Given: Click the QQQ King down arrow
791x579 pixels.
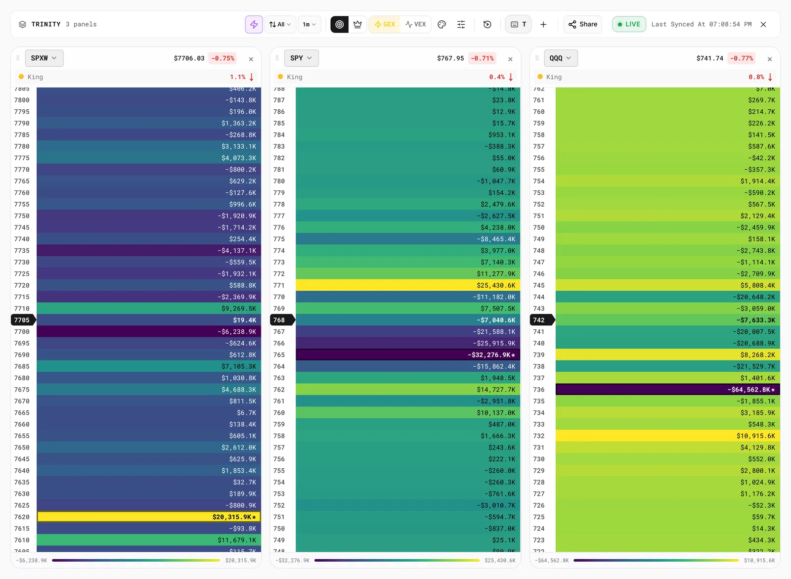Looking at the screenshot, I should pyautogui.click(x=770, y=77).
